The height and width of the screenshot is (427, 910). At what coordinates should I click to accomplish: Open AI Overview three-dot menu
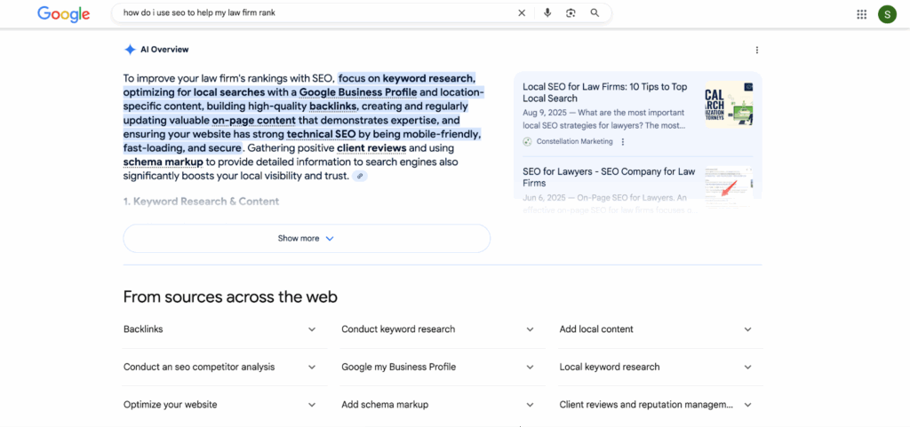(757, 51)
